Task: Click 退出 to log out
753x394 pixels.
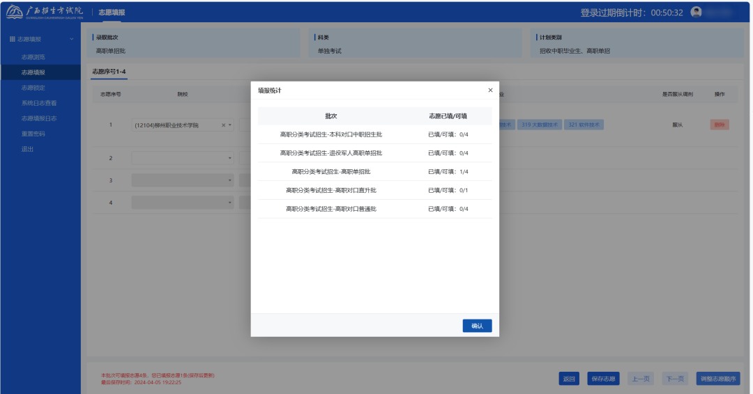Action: point(27,149)
